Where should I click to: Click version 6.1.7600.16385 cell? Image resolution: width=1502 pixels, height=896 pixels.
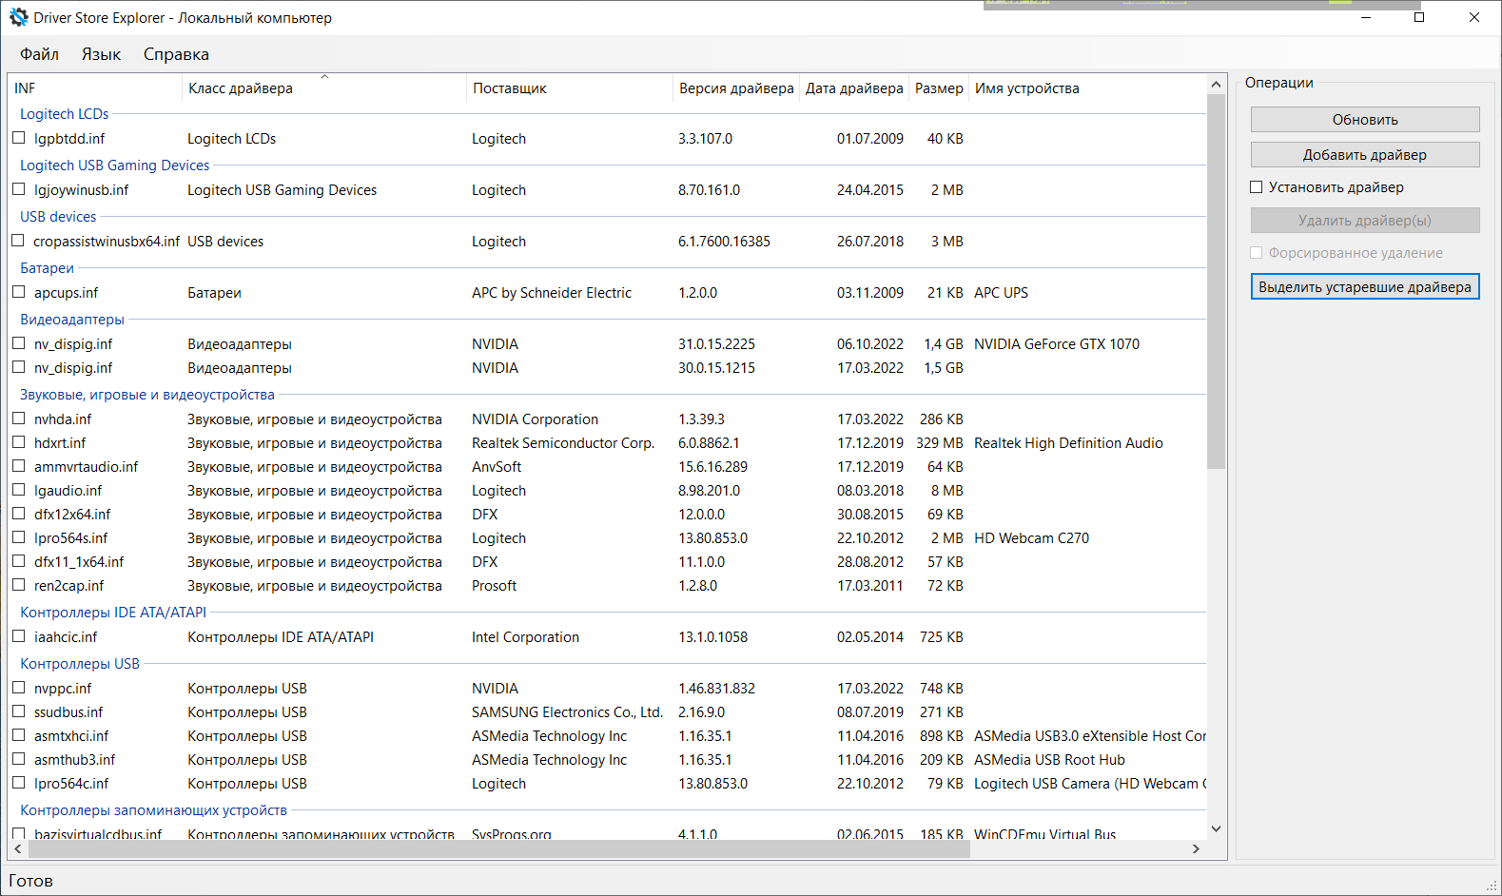(724, 242)
